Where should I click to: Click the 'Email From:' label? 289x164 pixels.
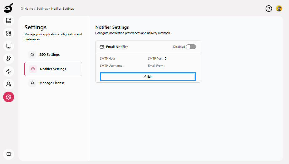156,66
